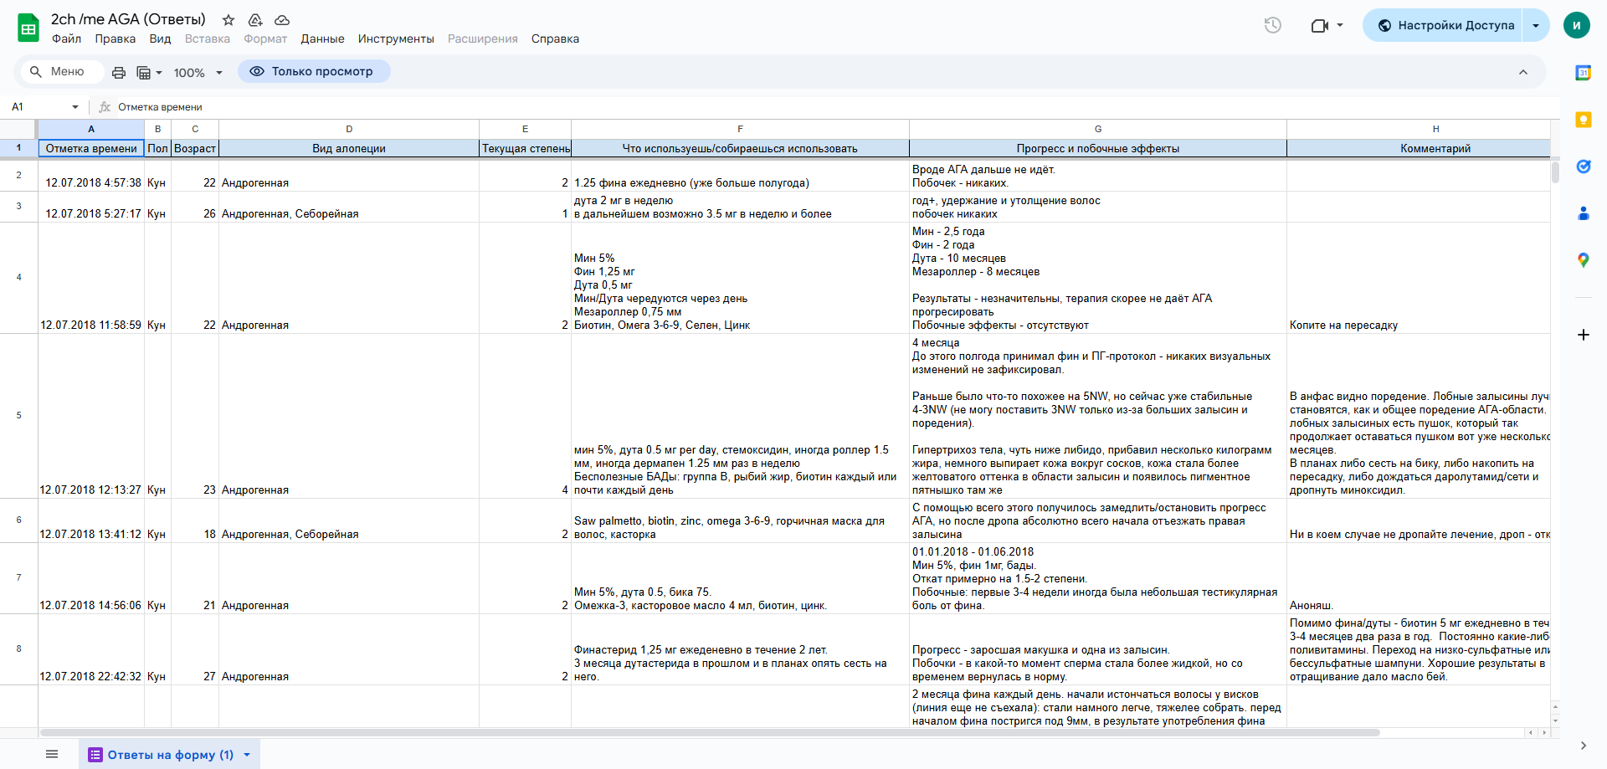Click the Комментарий header cell
Viewport: 1607px width, 769px height.
pyautogui.click(x=1419, y=149)
